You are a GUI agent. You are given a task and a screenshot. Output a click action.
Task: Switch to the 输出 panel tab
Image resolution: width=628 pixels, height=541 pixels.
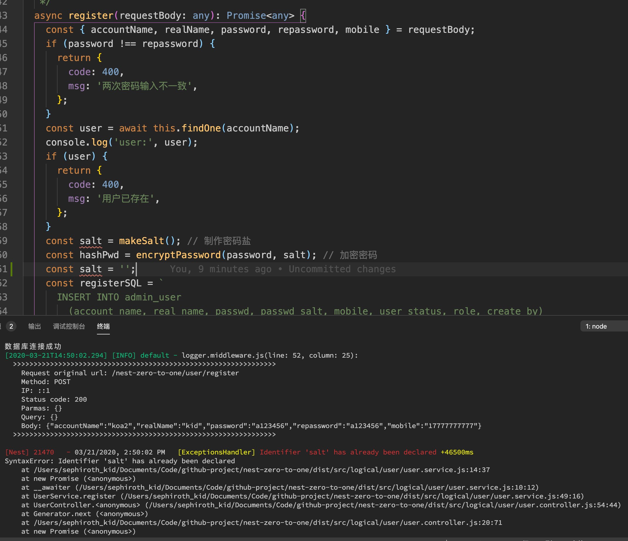[x=34, y=326]
